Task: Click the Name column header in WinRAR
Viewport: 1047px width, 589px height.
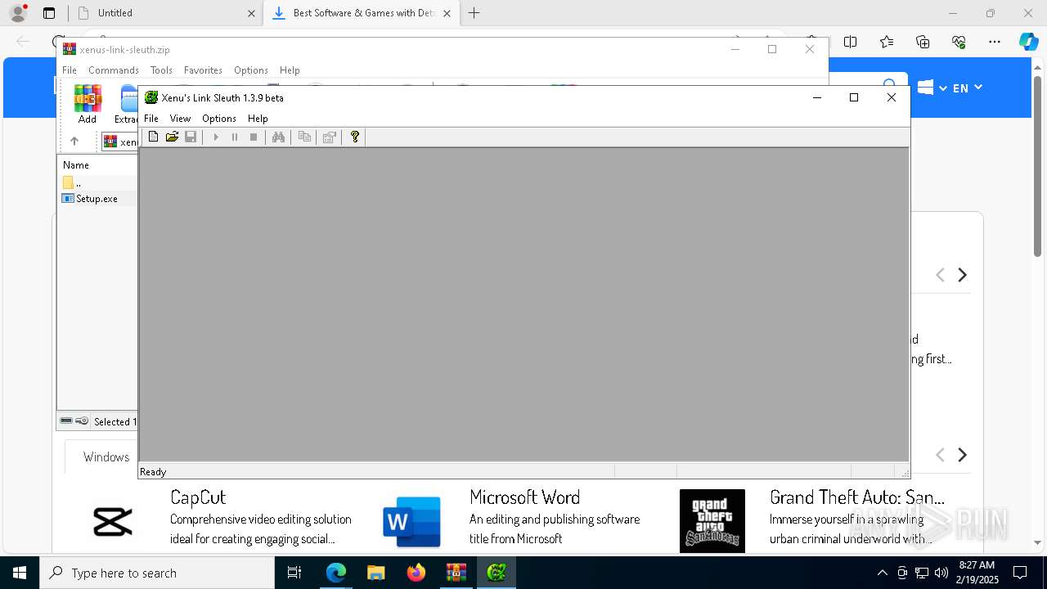Action: (76, 165)
